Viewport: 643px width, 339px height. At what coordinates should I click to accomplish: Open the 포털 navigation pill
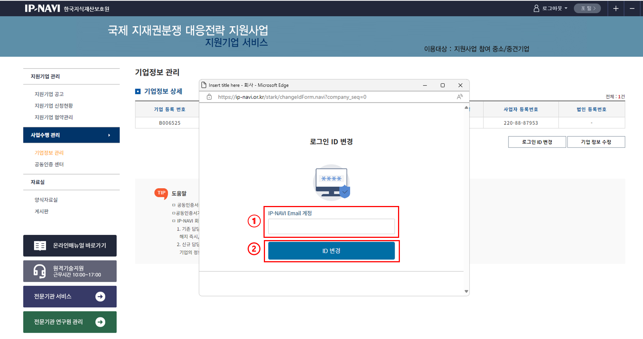(587, 8)
